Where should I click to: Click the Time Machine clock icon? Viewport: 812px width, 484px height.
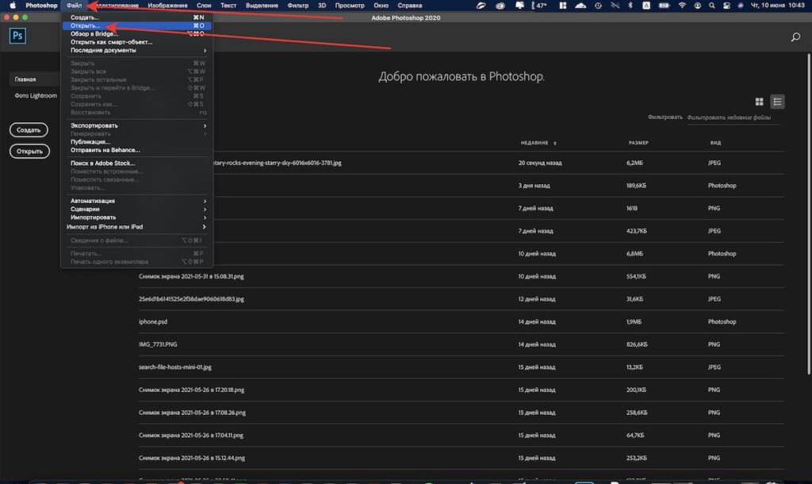[598, 6]
